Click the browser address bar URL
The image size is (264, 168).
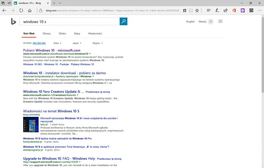(x=112, y=11)
